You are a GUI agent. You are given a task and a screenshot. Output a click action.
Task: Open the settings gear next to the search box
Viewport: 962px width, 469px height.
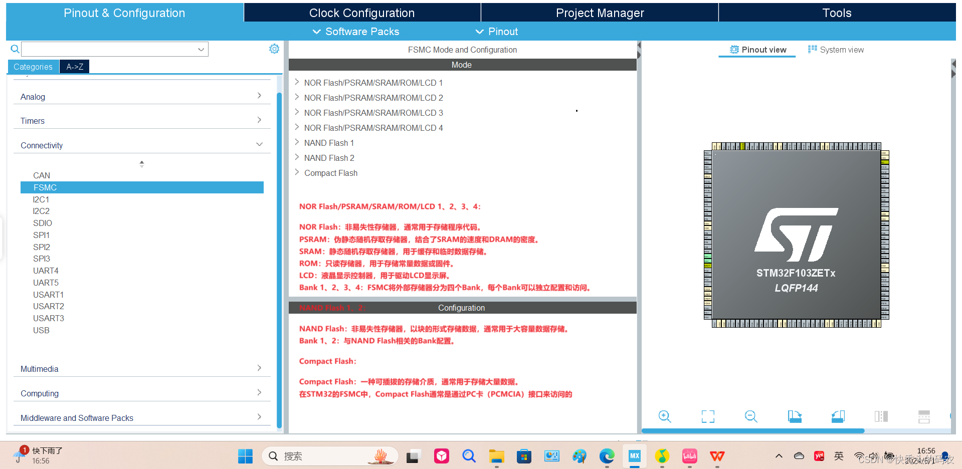(x=274, y=49)
